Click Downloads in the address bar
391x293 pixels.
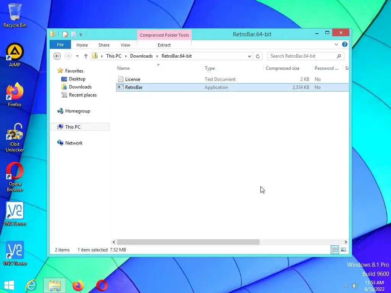(141, 56)
